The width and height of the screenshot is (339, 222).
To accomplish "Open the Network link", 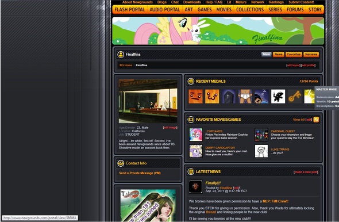I will (258, 2).
